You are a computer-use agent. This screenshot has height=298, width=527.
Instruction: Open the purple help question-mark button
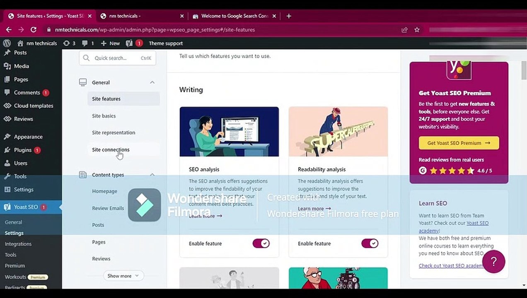(493, 262)
